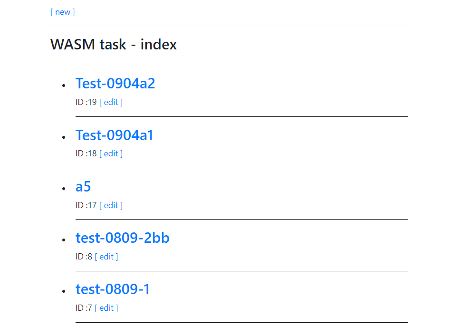Click the WASM task - index heading

coord(114,45)
